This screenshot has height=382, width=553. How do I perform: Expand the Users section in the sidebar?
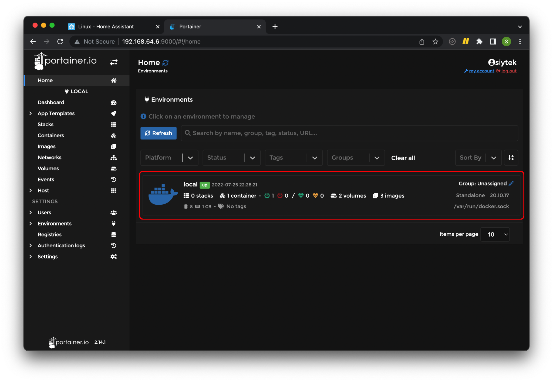click(31, 212)
